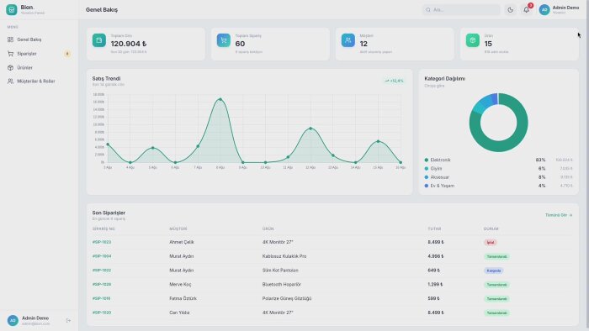This screenshot has width=589, height=331.
Task: Click the arrow icon beside Tümünü Gör
Action: 570,215
